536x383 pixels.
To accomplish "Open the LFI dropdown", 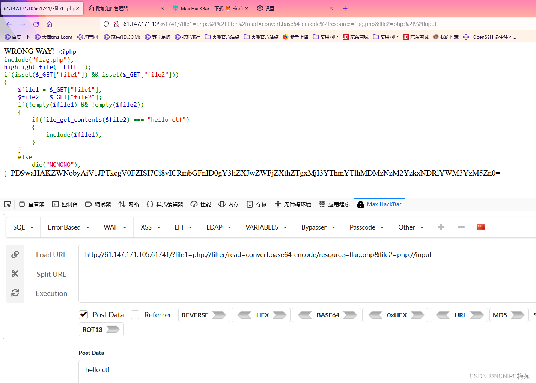I will pos(183,227).
